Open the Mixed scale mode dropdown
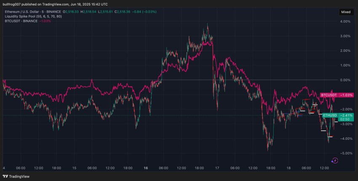Screen dimensions: 358x181 click(345, 12)
